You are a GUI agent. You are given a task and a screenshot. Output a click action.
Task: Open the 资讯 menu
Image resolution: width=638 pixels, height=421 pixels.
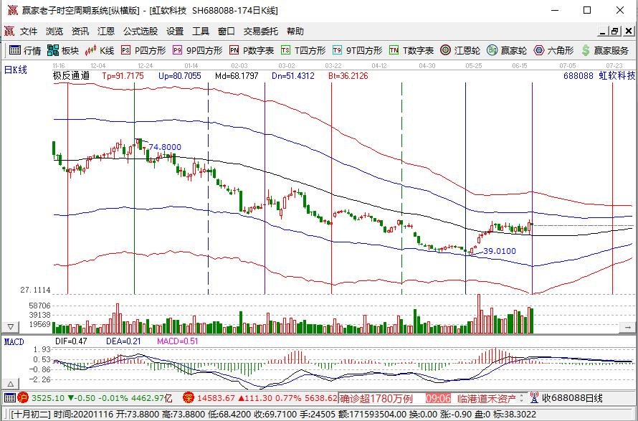(80, 32)
